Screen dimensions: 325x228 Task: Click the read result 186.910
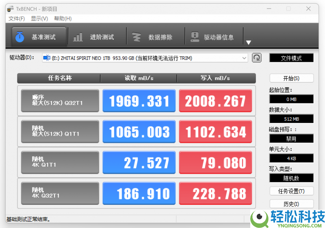(x=139, y=194)
